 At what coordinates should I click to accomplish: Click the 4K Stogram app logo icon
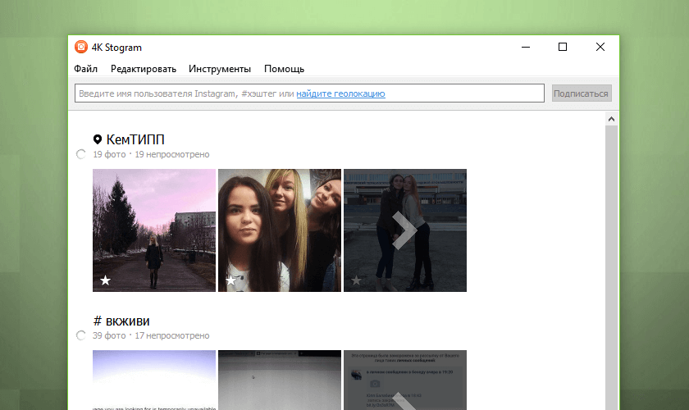(81, 47)
